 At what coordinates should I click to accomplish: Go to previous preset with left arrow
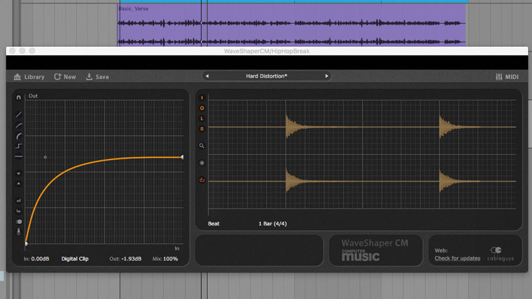(x=207, y=76)
